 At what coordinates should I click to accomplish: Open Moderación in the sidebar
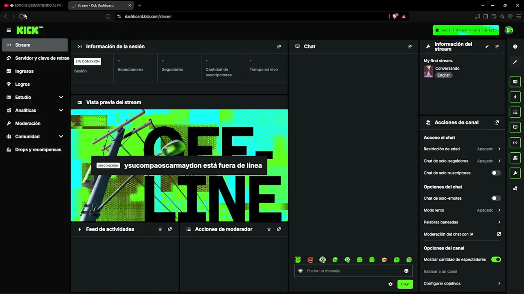(x=35, y=123)
